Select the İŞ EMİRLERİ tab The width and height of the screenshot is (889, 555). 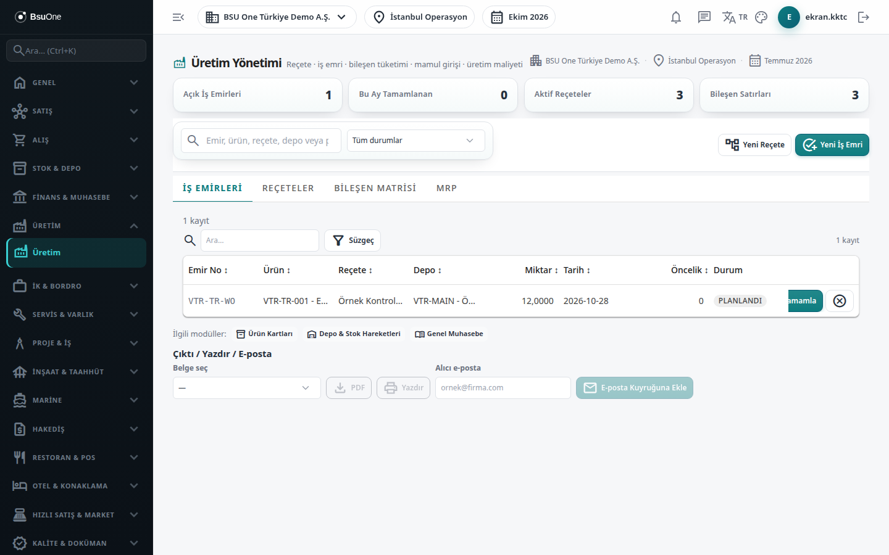[212, 188]
